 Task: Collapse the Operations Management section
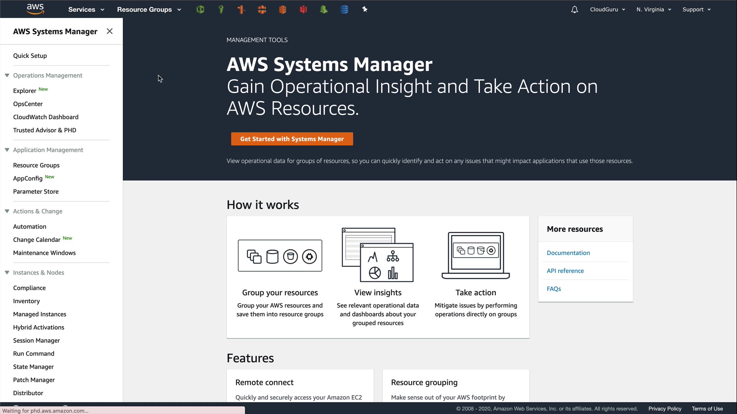pos(7,76)
